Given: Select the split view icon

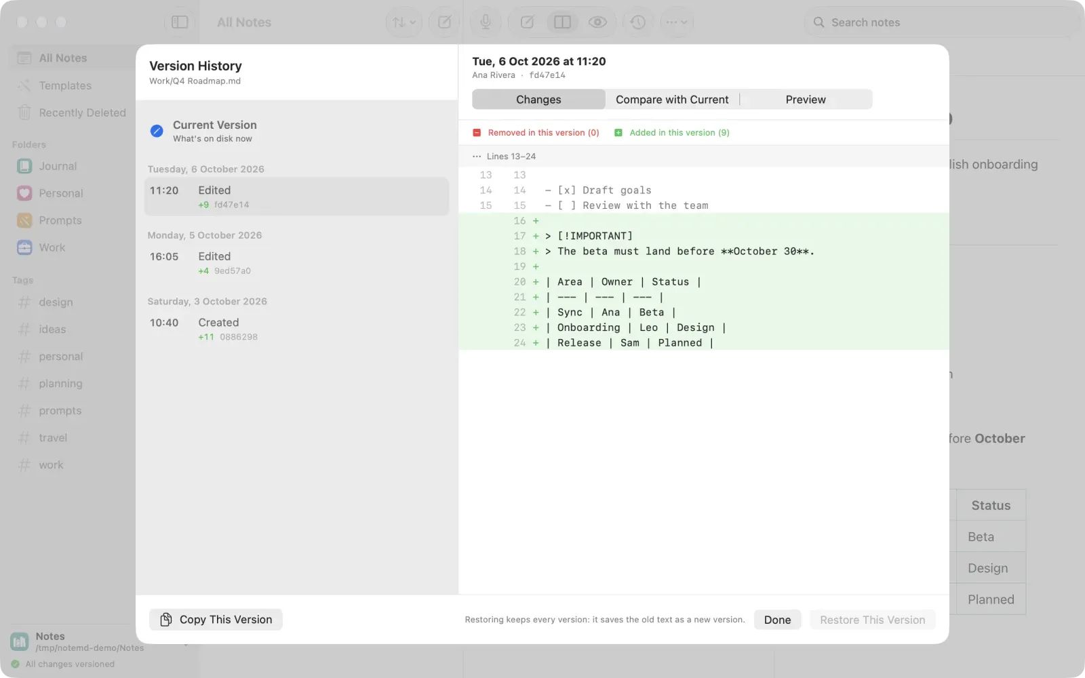Looking at the screenshot, I should tap(562, 22).
